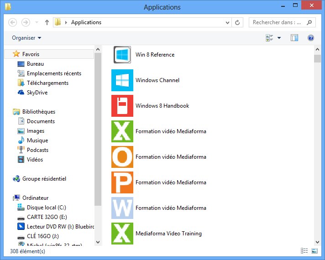Open the Organiser dropdown menu

tap(26, 38)
